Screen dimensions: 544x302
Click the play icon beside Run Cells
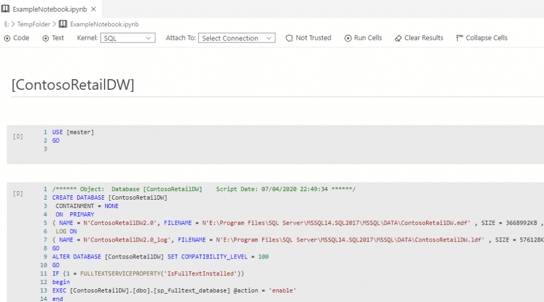(x=348, y=38)
